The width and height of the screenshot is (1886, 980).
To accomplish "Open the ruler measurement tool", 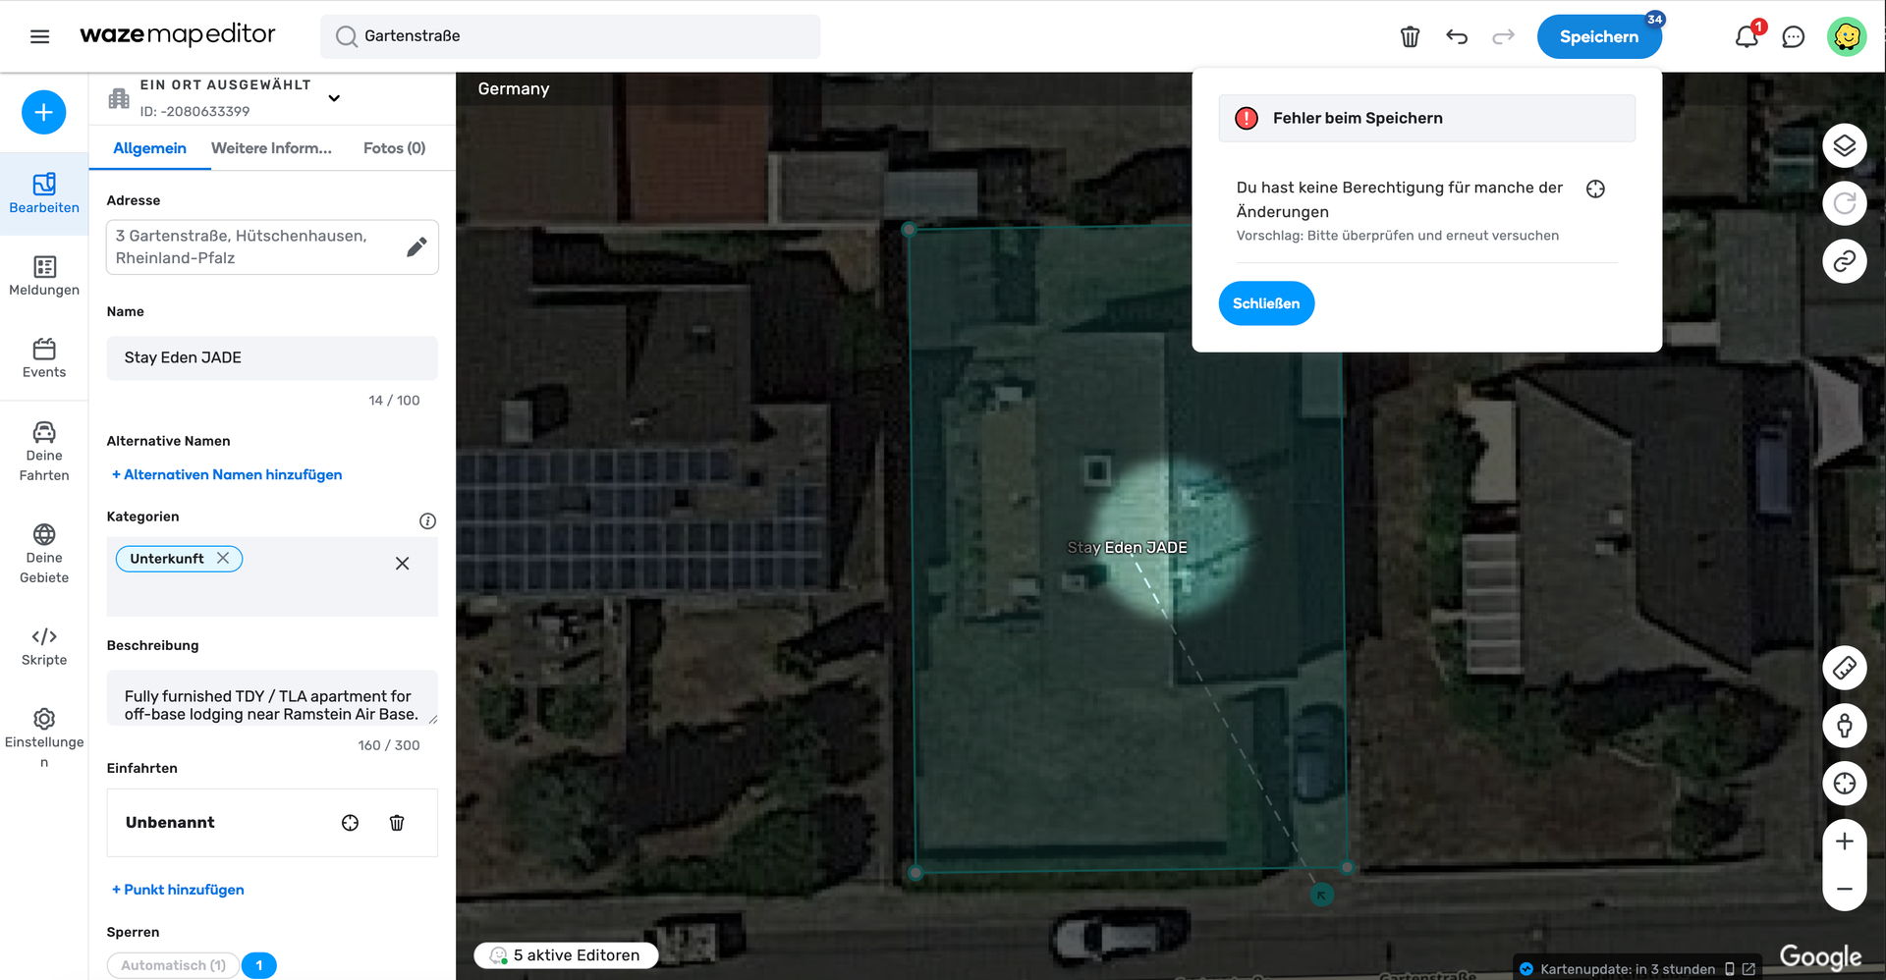I will [1844, 669].
